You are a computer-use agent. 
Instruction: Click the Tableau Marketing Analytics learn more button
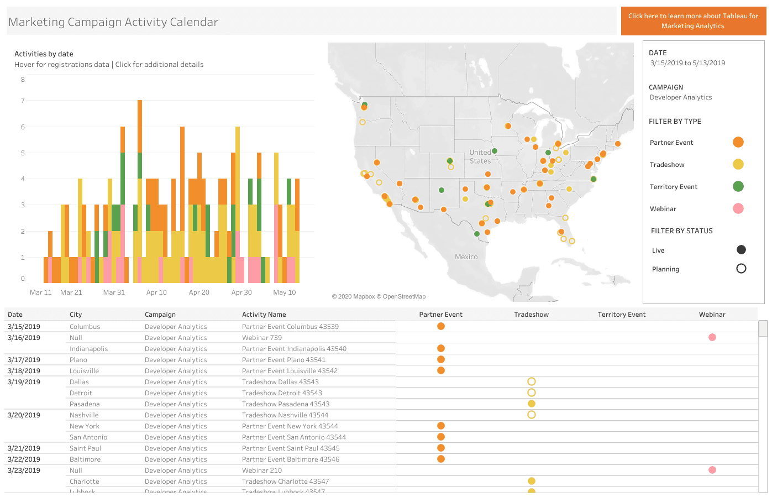[693, 20]
